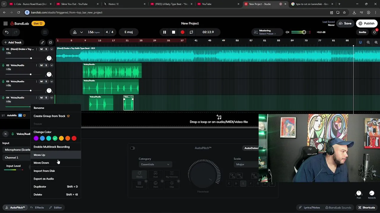380x213 pixels.
Task: Pause playback
Action: 164,32
